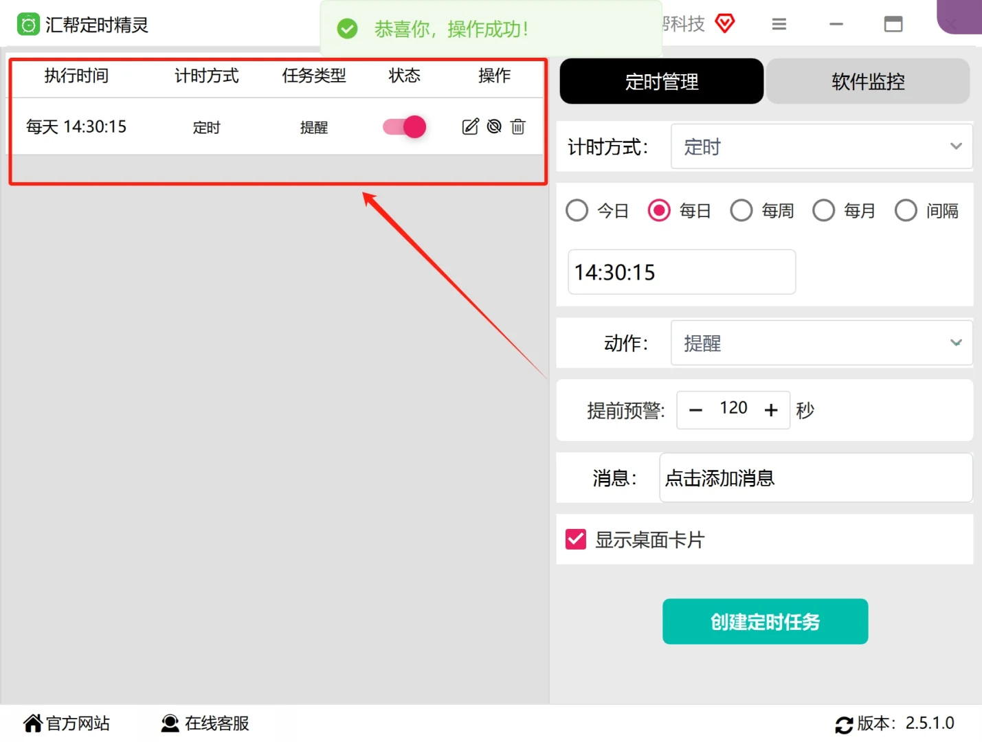
Task: Click the alarm clock app logo
Action: pyautogui.click(x=28, y=23)
